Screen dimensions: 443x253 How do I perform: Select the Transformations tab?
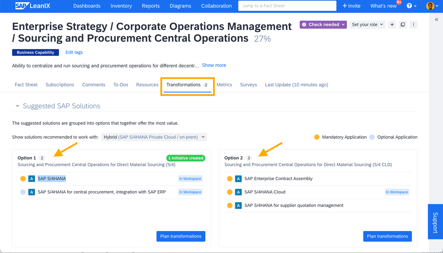tap(187, 85)
